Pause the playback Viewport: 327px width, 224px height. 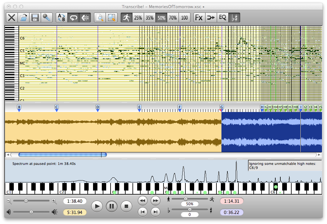pos(112,206)
